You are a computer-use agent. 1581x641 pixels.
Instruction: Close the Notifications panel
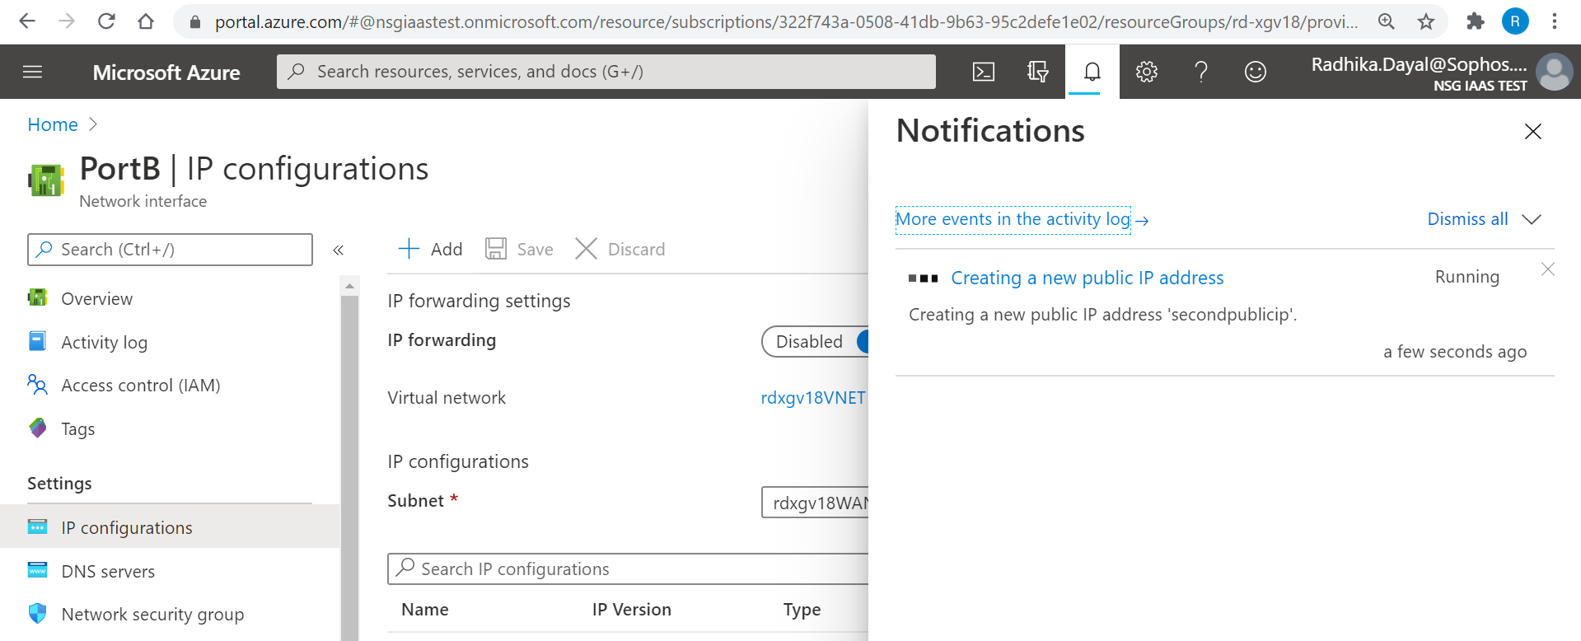tap(1533, 132)
